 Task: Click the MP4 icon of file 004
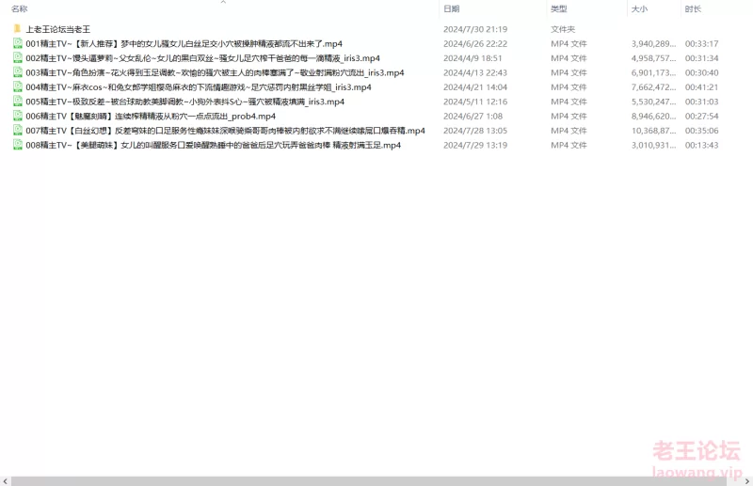17,86
